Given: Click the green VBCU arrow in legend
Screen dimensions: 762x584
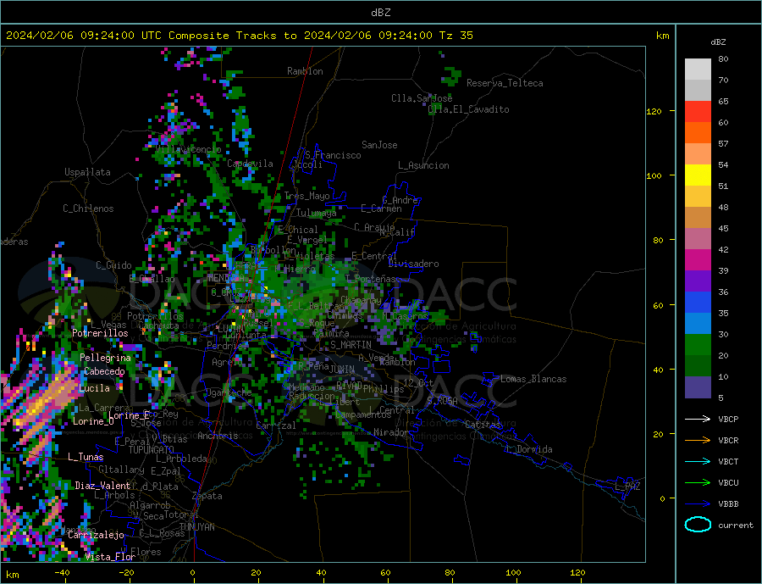Looking at the screenshot, I should 698,483.
